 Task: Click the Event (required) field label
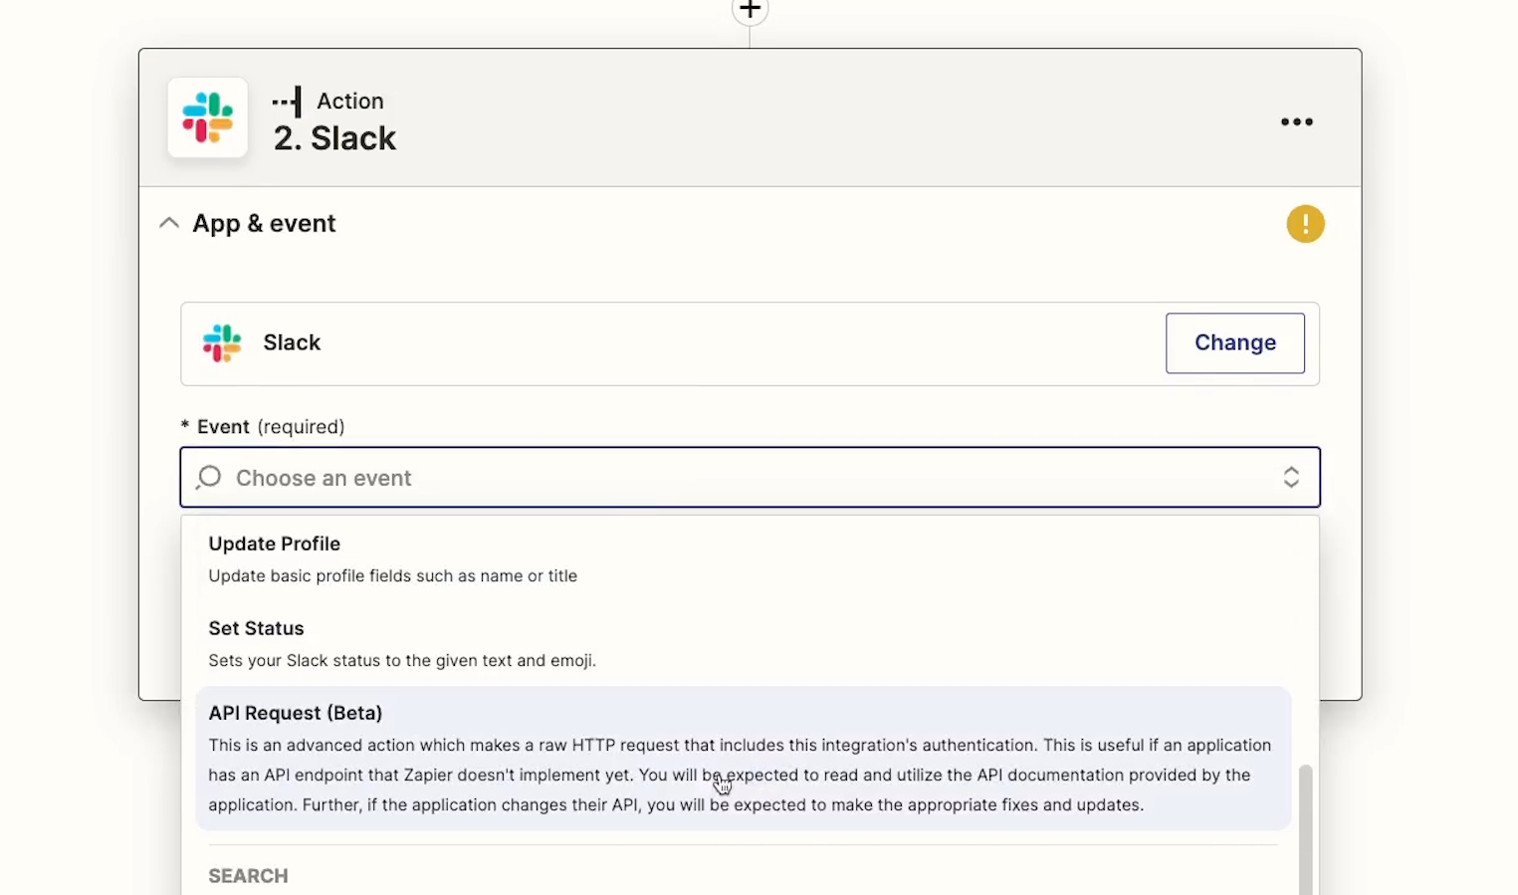263,427
